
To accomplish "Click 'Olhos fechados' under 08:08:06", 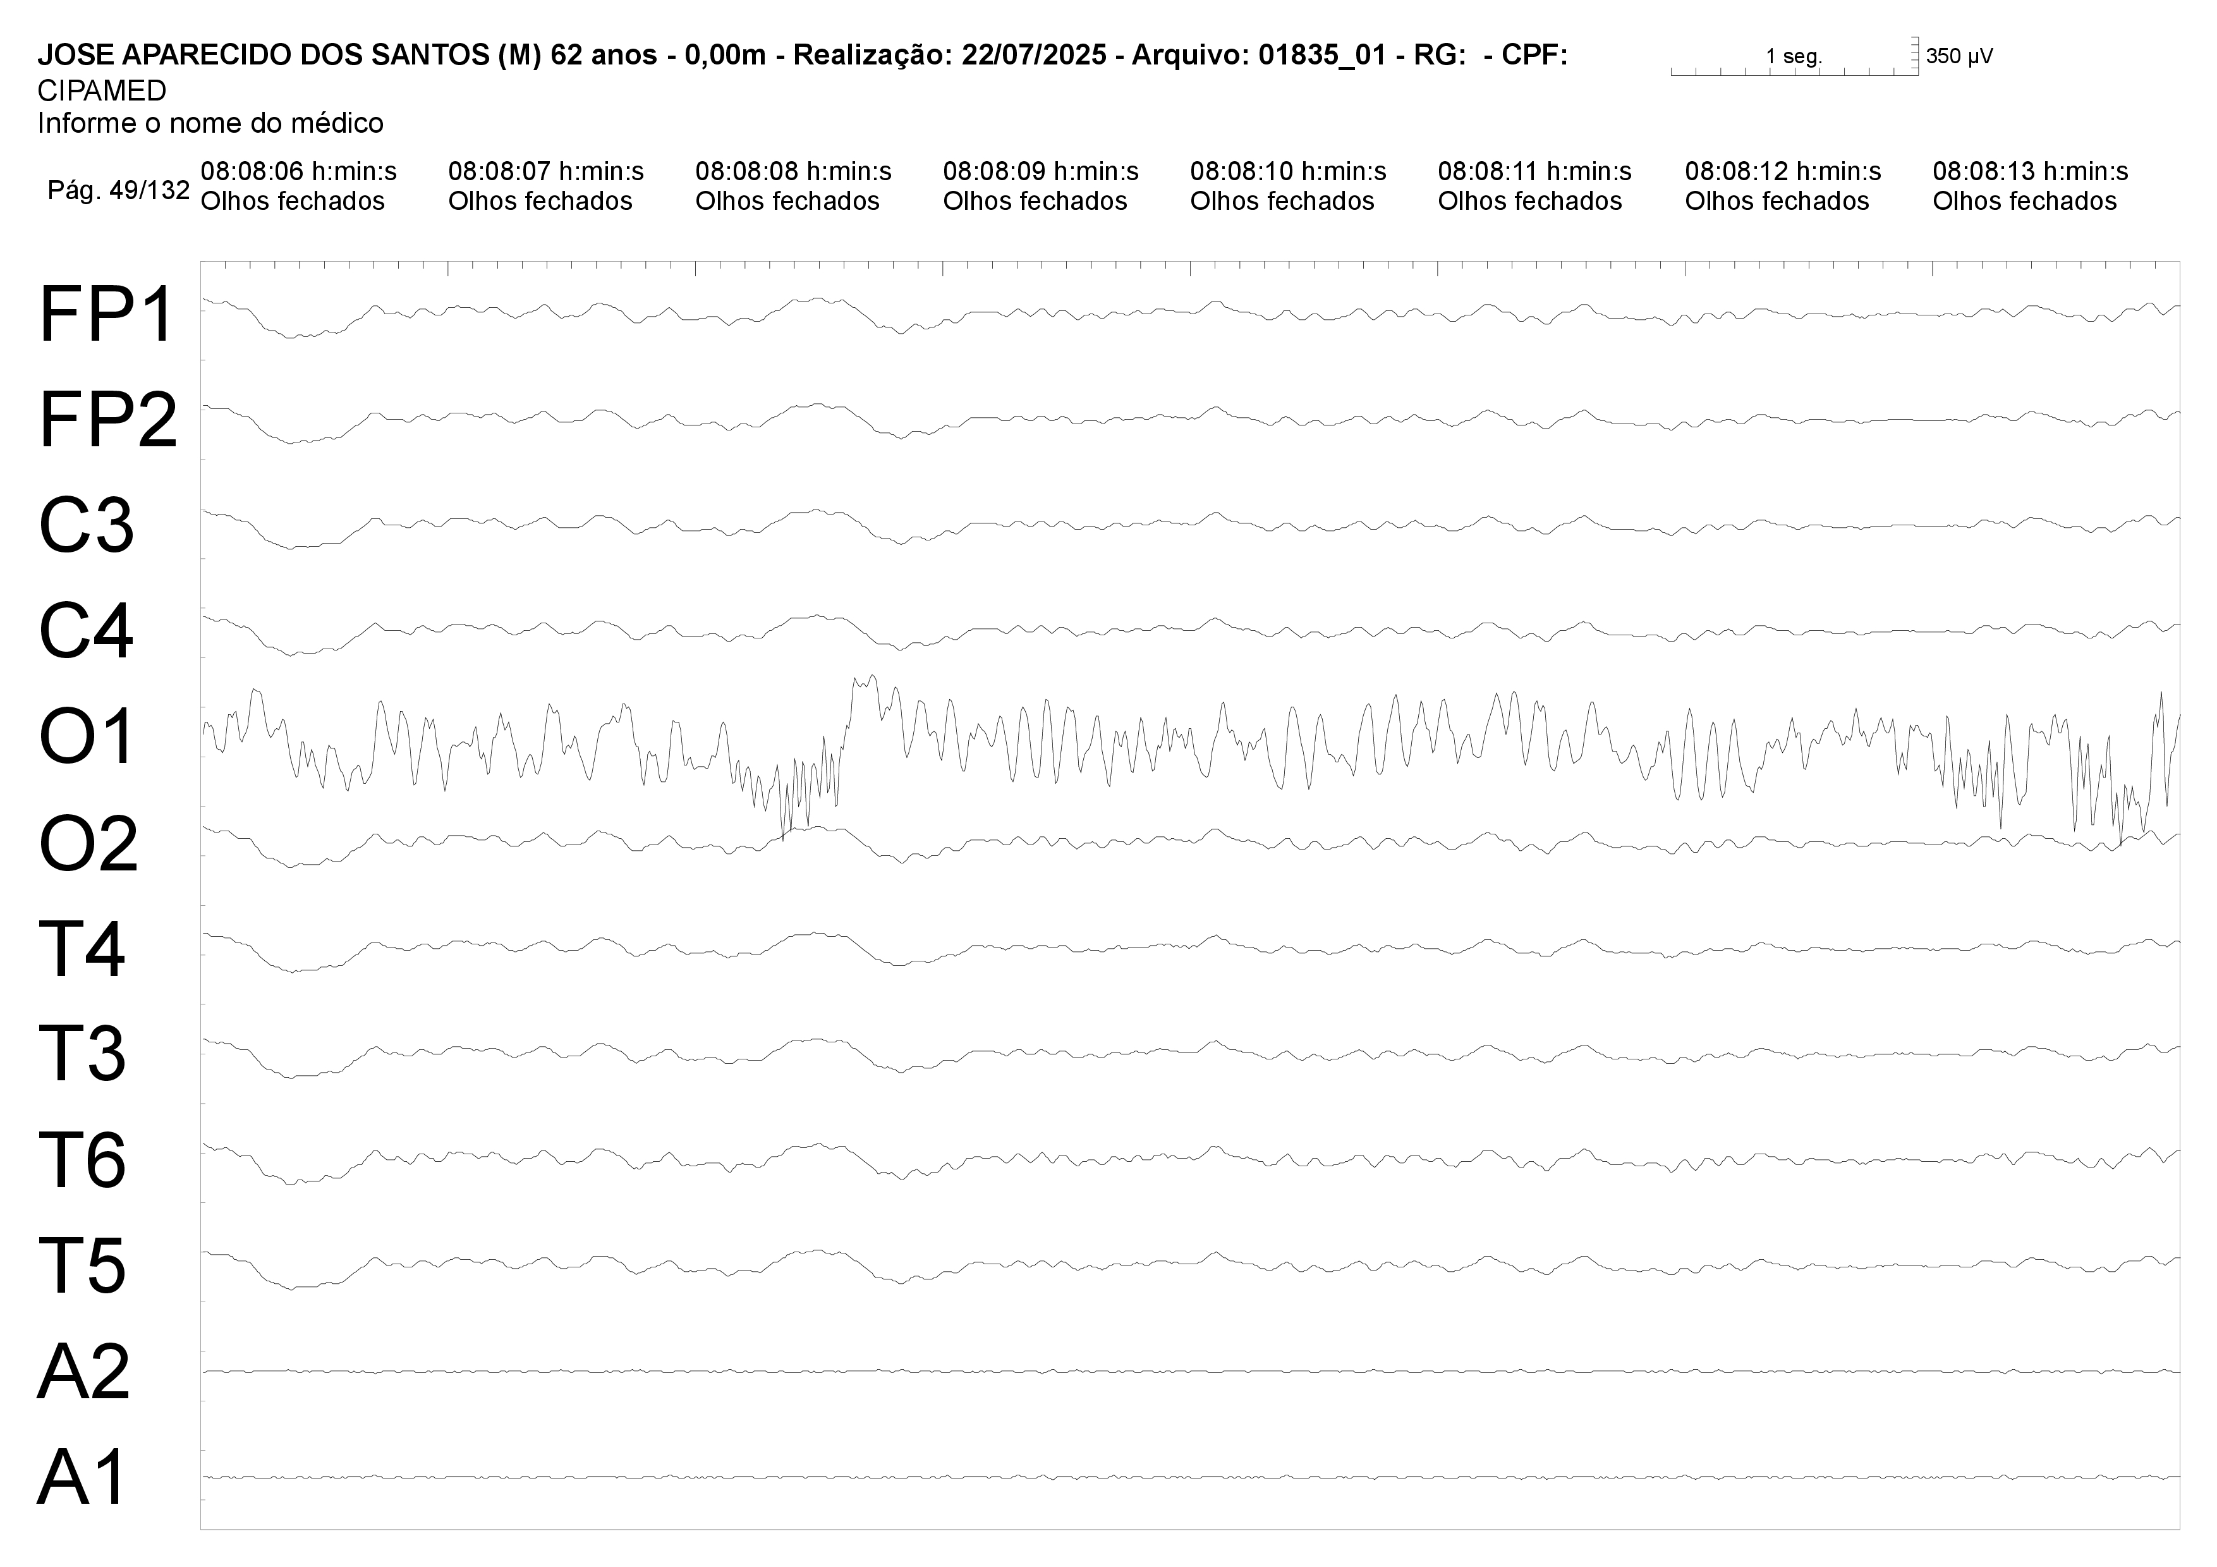I will pyautogui.click(x=293, y=201).
